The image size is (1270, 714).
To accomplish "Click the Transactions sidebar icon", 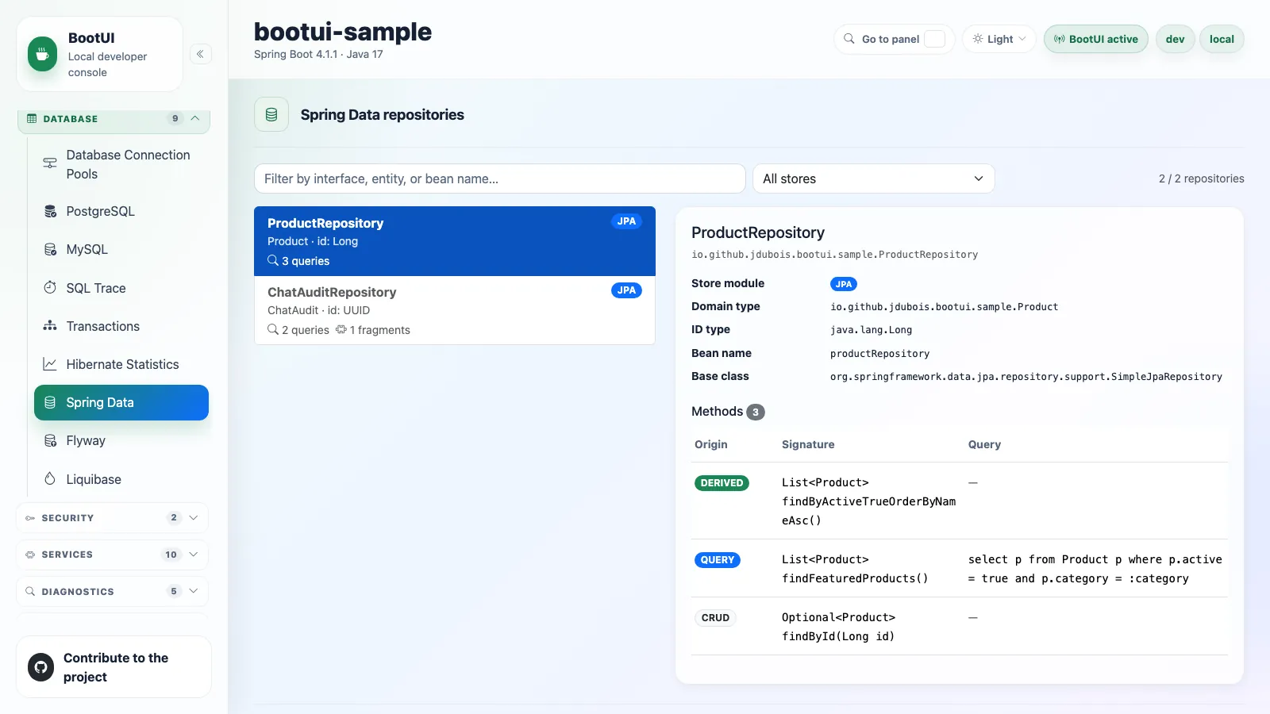I will (50, 326).
